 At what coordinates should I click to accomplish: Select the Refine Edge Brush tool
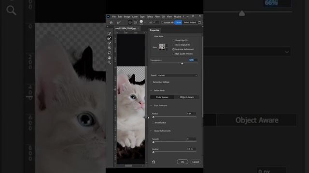(110, 38)
